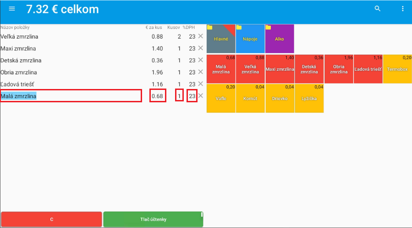Remove Veľká zmrzlina row with X

200,36
